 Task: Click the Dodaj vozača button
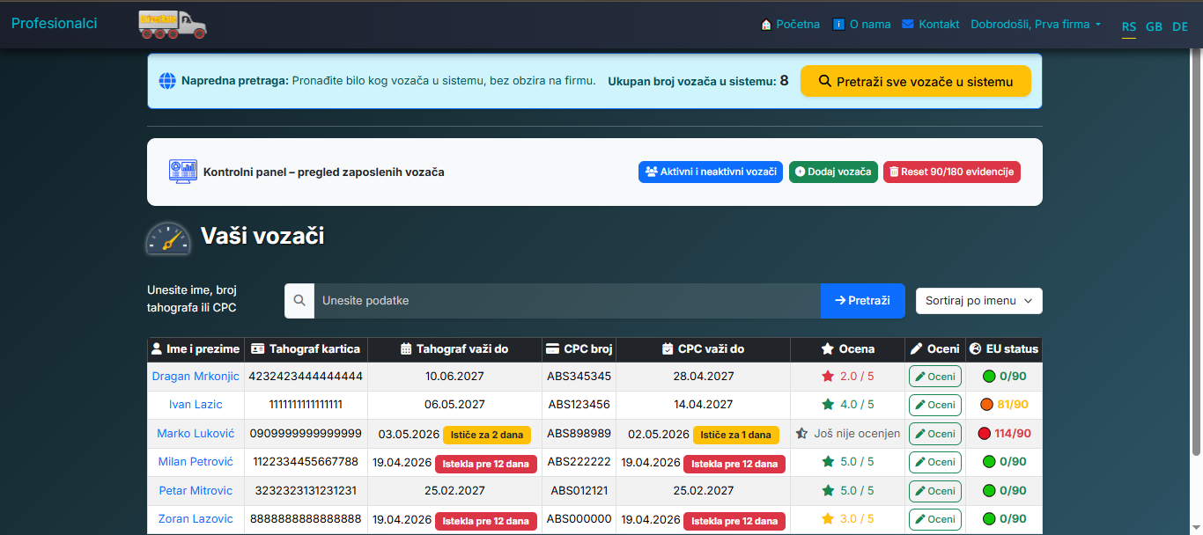tap(833, 172)
